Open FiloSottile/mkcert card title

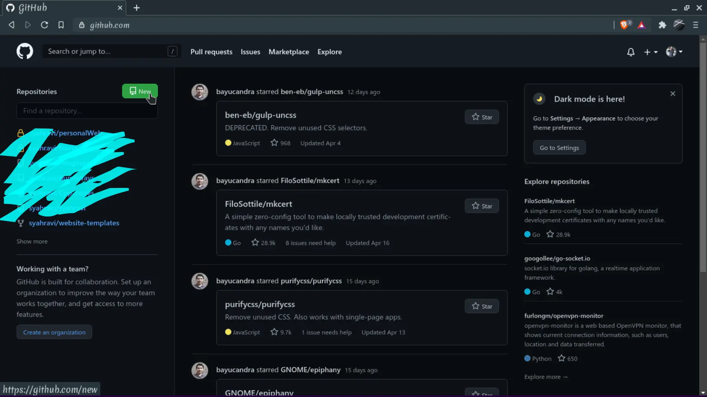click(x=259, y=204)
